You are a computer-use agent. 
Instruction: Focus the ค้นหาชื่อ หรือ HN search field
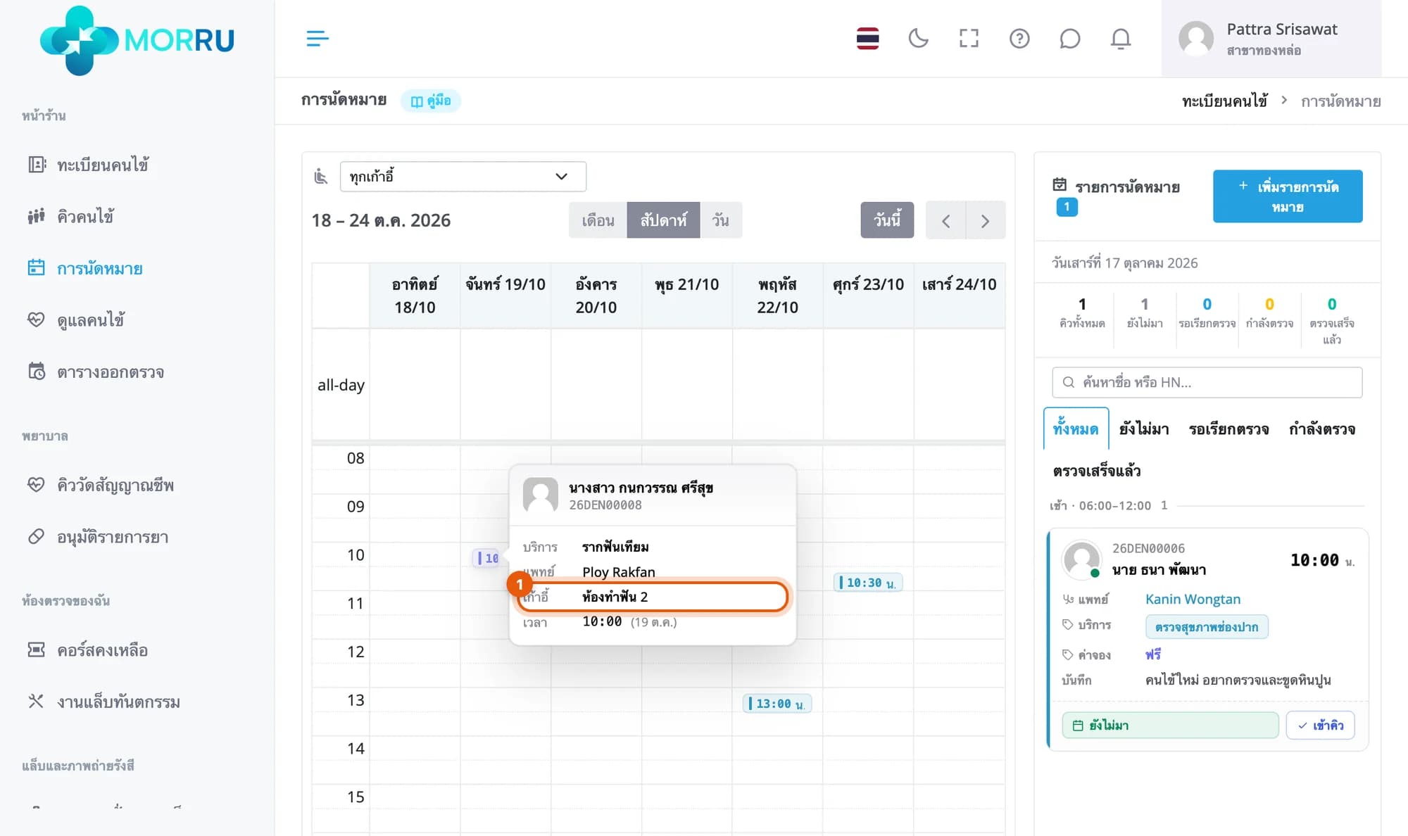(1207, 382)
